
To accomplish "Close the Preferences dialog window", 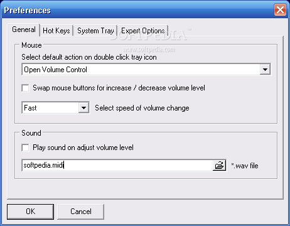I will click(x=280, y=10).
